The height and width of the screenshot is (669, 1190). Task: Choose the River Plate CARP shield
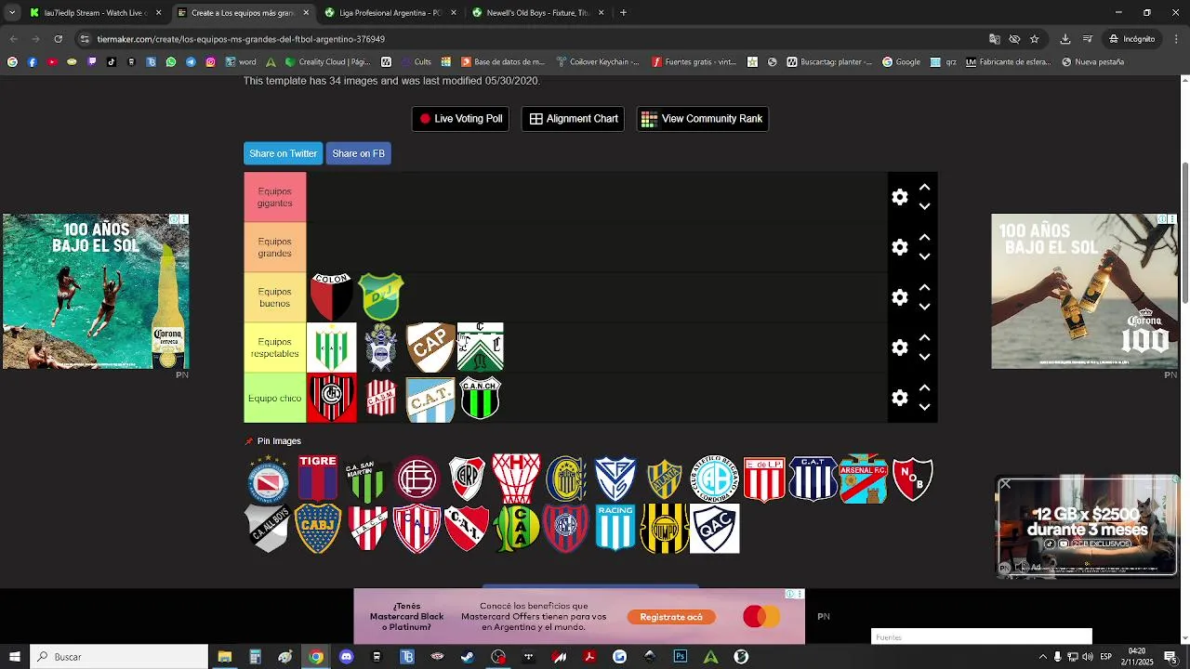click(467, 479)
